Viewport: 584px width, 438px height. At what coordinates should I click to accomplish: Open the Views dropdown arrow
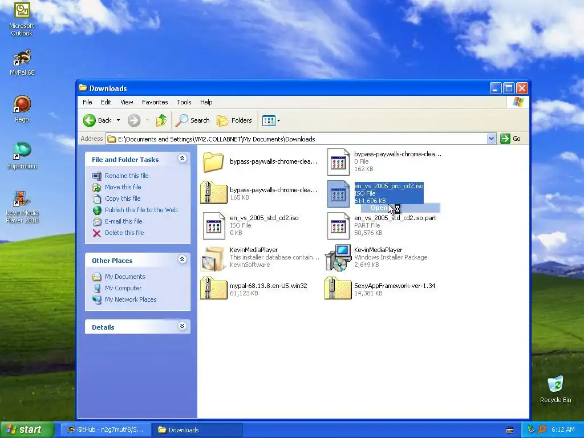point(278,120)
